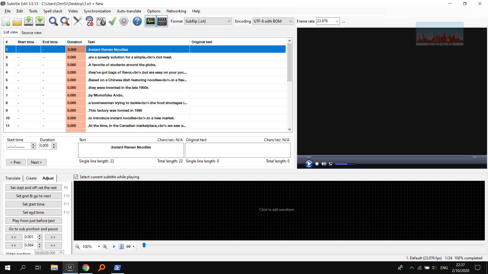
Task: Click the Set start time button
Action: click(x=33, y=204)
